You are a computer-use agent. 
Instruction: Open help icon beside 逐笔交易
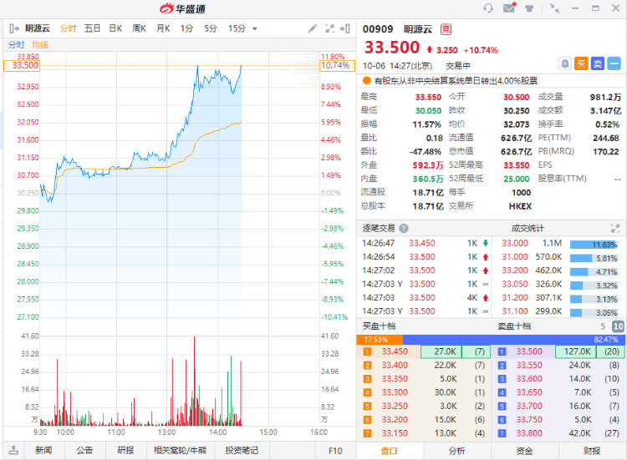404,229
